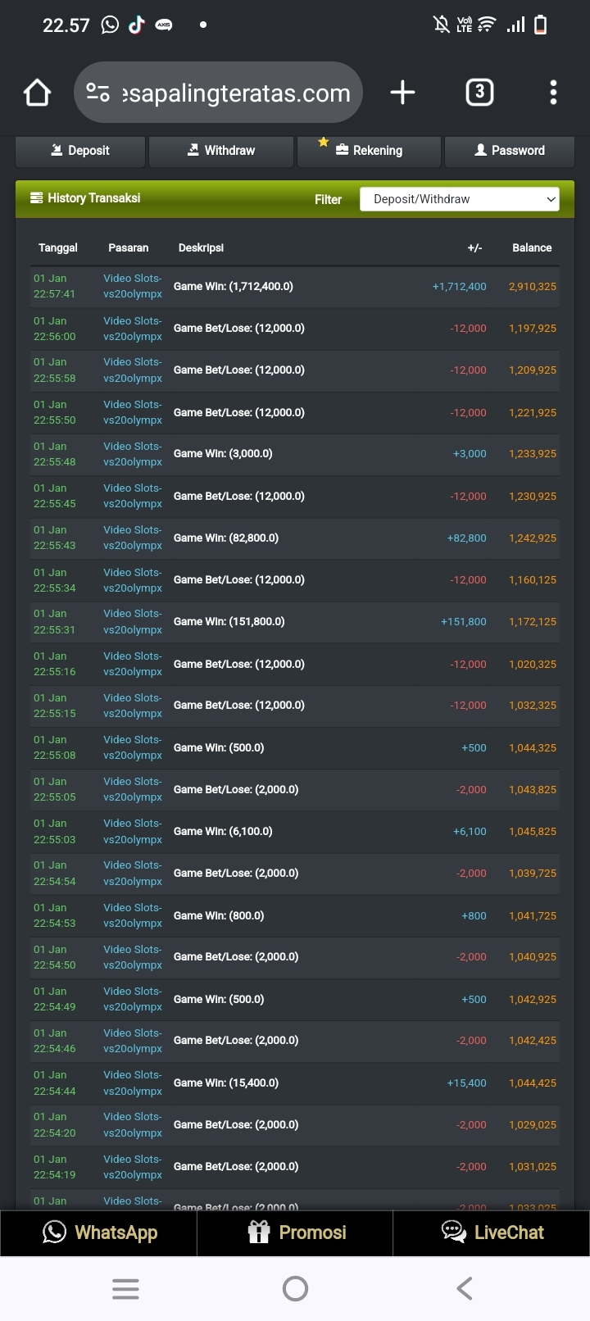Open the Password tab
The width and height of the screenshot is (590, 1321).
509,151
